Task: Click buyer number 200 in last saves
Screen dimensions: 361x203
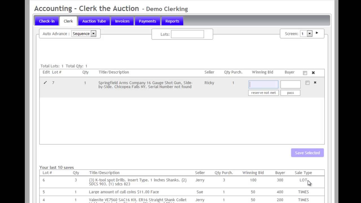Action: [x=280, y=200]
